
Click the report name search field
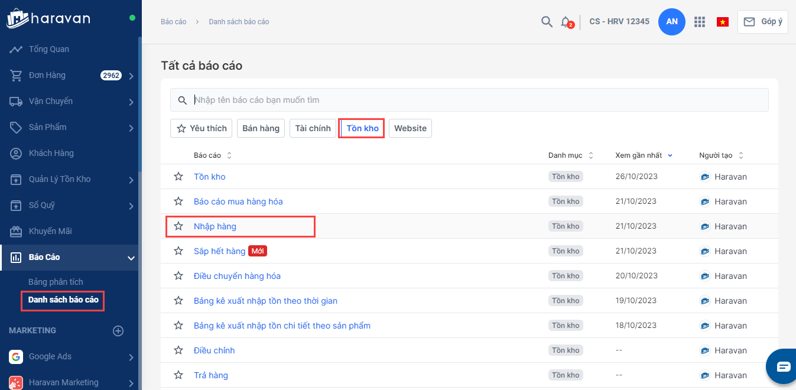(x=473, y=100)
